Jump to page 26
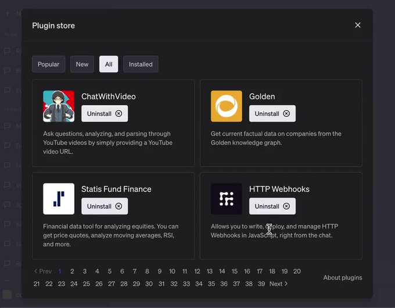The width and height of the screenshot is (395, 308). [x=99, y=284]
